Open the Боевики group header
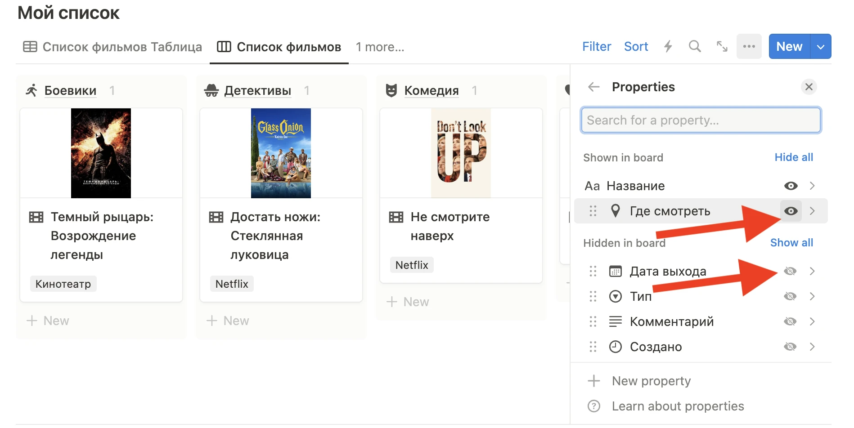Viewport: 854px width, 428px height. point(70,90)
